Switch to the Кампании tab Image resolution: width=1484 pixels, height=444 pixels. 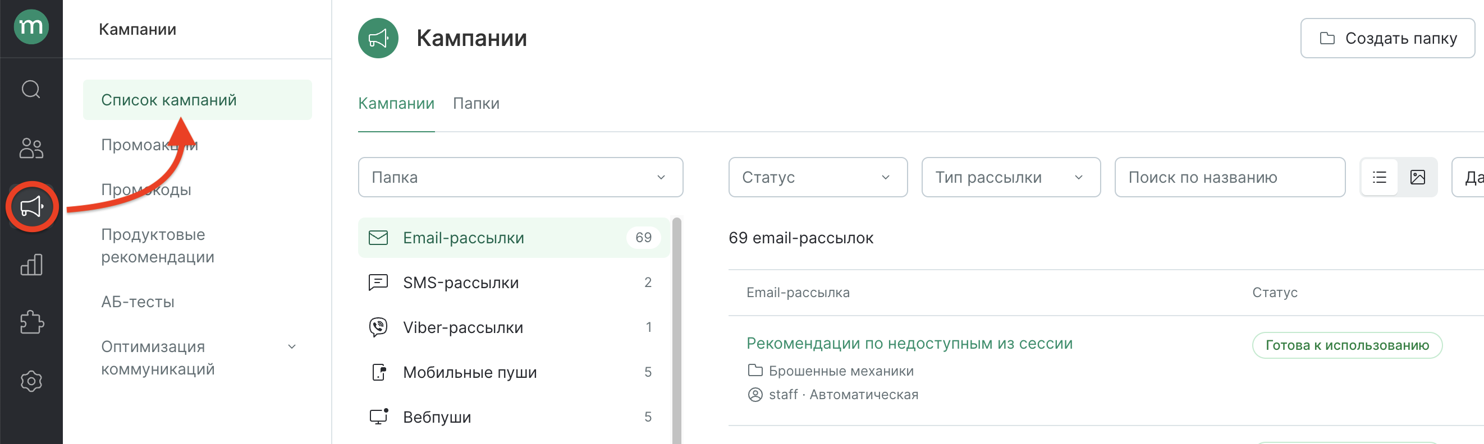coord(396,103)
